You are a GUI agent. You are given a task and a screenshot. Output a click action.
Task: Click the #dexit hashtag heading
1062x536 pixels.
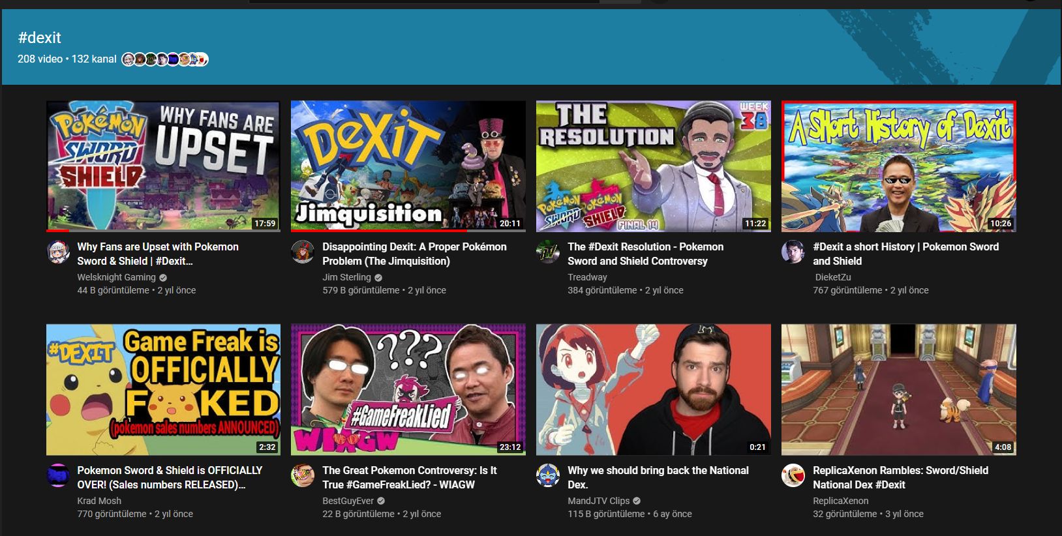(x=40, y=38)
